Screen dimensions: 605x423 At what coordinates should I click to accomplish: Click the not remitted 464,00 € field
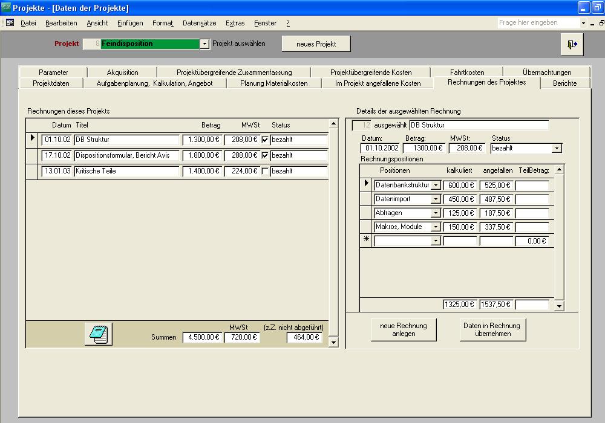tap(305, 337)
